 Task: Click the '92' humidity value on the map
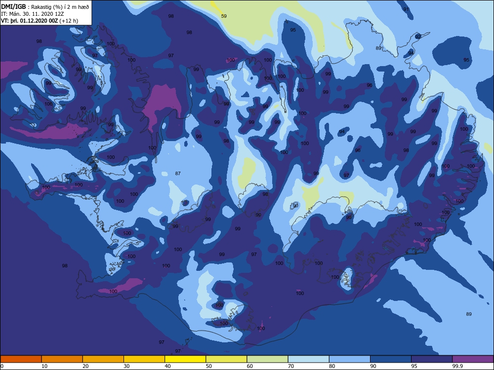[418, 37]
